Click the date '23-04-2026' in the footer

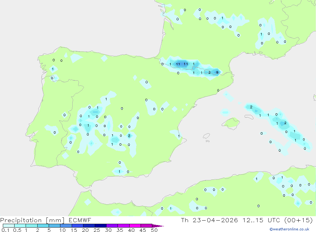coord(215,220)
